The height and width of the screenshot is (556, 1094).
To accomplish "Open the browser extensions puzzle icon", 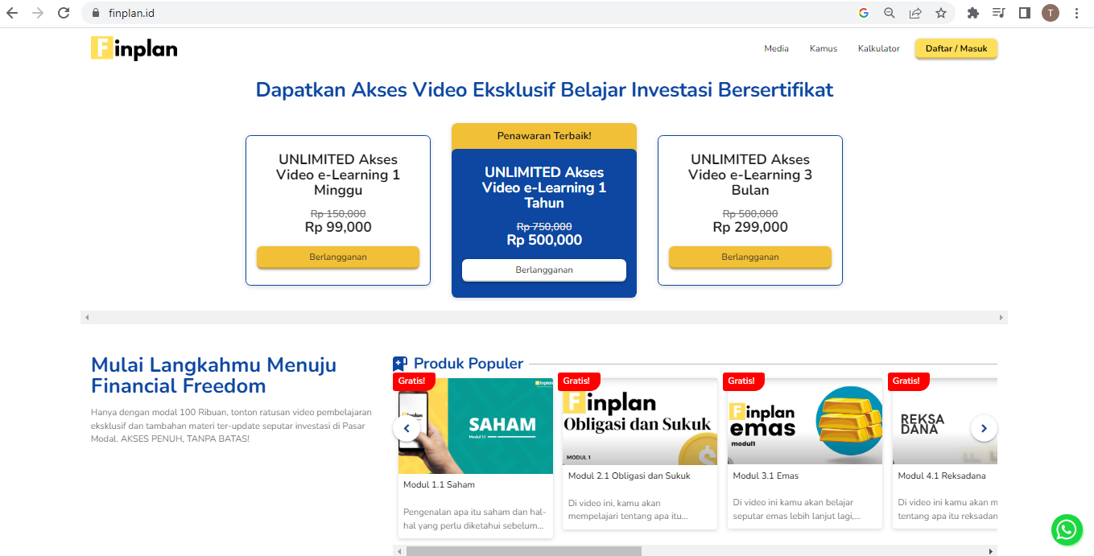I will [x=972, y=13].
